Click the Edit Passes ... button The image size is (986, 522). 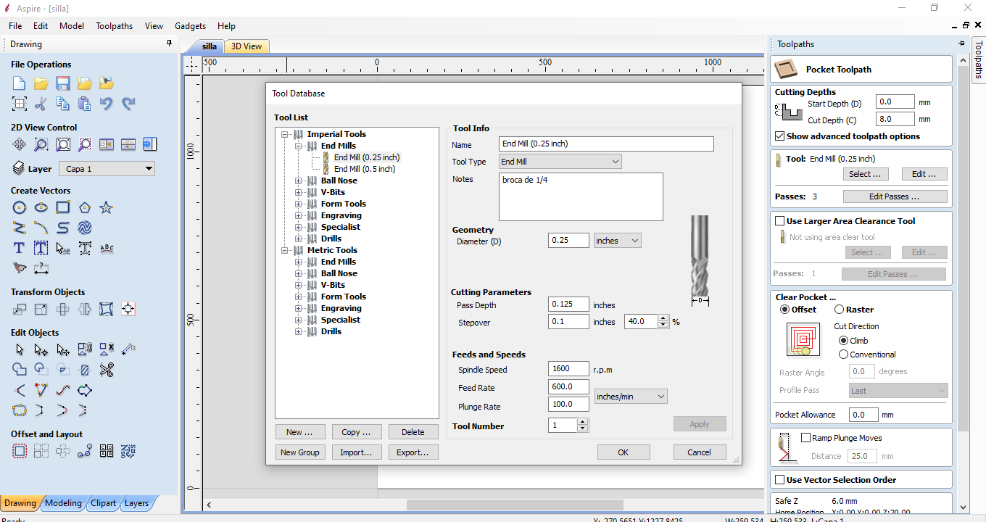click(895, 196)
